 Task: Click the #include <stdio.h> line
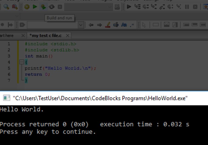tap(50, 44)
